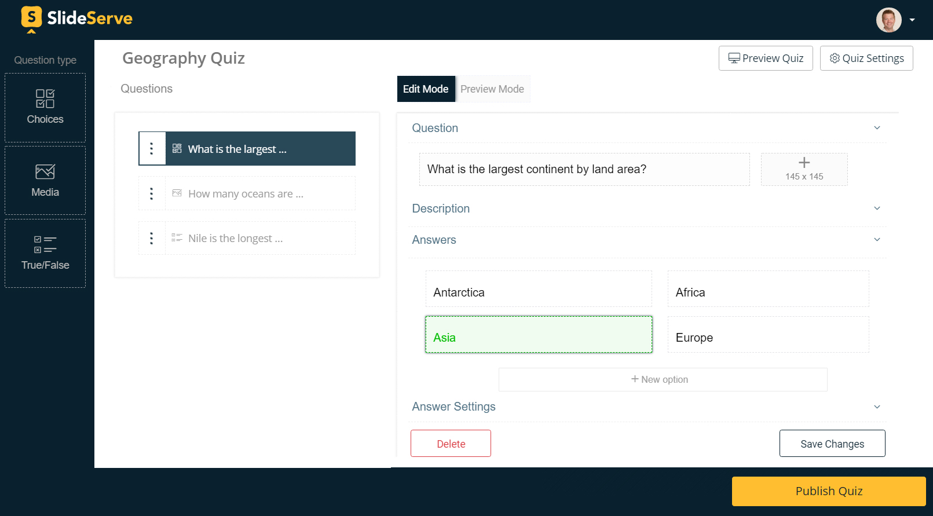Click the Save Changes button
This screenshot has width=933, height=516.
point(832,444)
